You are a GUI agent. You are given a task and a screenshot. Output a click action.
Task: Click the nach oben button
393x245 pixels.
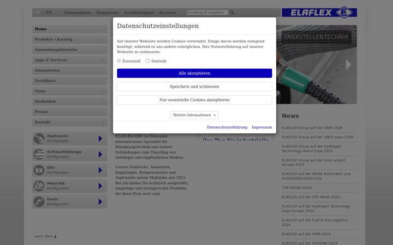[x=45, y=236]
